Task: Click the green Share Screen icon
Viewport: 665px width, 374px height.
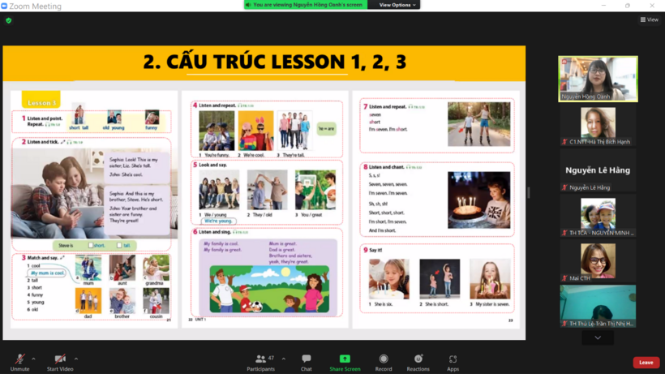Action: point(345,359)
